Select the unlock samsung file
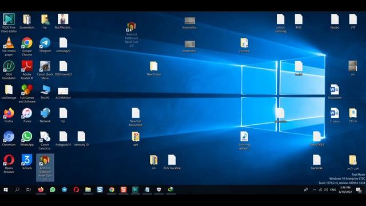The width and height of the screenshot is (366, 206). [x=280, y=23]
